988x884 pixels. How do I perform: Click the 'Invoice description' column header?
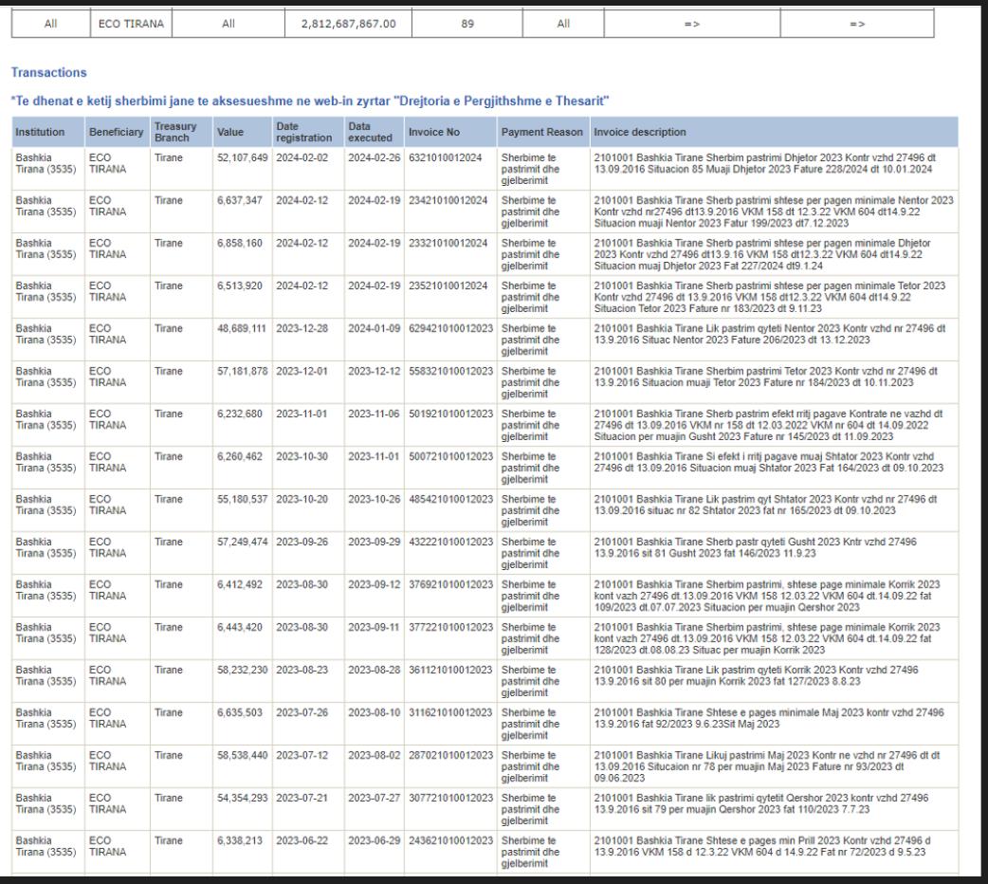(640, 132)
